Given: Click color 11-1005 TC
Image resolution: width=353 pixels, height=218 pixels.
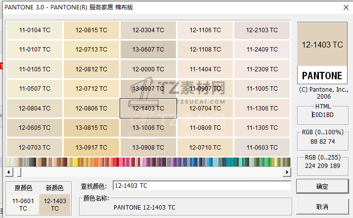Looking at the screenshot, I should 262,89.
